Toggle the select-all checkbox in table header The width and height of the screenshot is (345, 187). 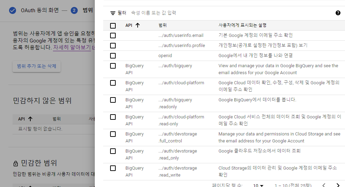(x=113, y=26)
